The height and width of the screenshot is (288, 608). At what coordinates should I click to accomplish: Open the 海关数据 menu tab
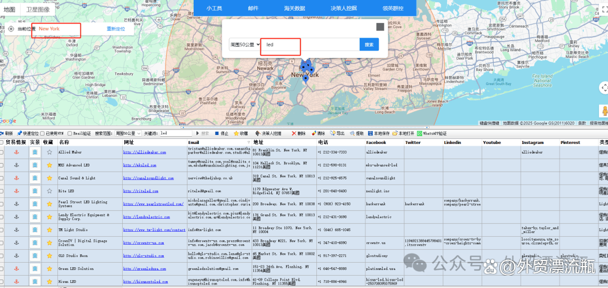294,8
